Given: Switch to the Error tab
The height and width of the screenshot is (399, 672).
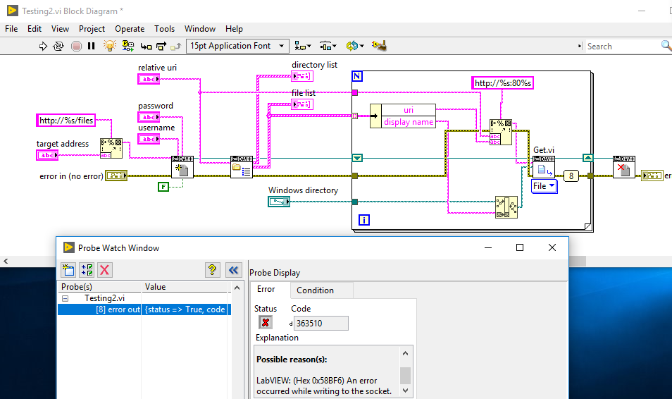Looking at the screenshot, I should pyautogui.click(x=266, y=289).
